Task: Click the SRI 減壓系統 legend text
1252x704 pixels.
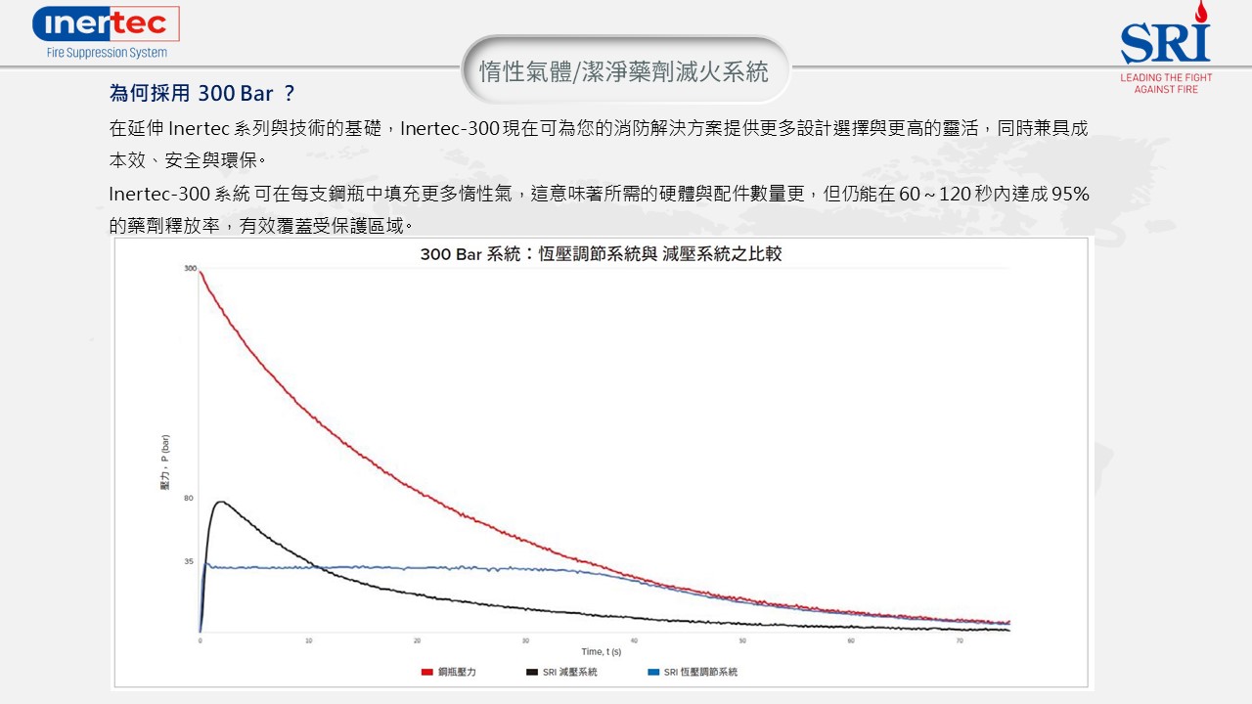Action: (569, 672)
